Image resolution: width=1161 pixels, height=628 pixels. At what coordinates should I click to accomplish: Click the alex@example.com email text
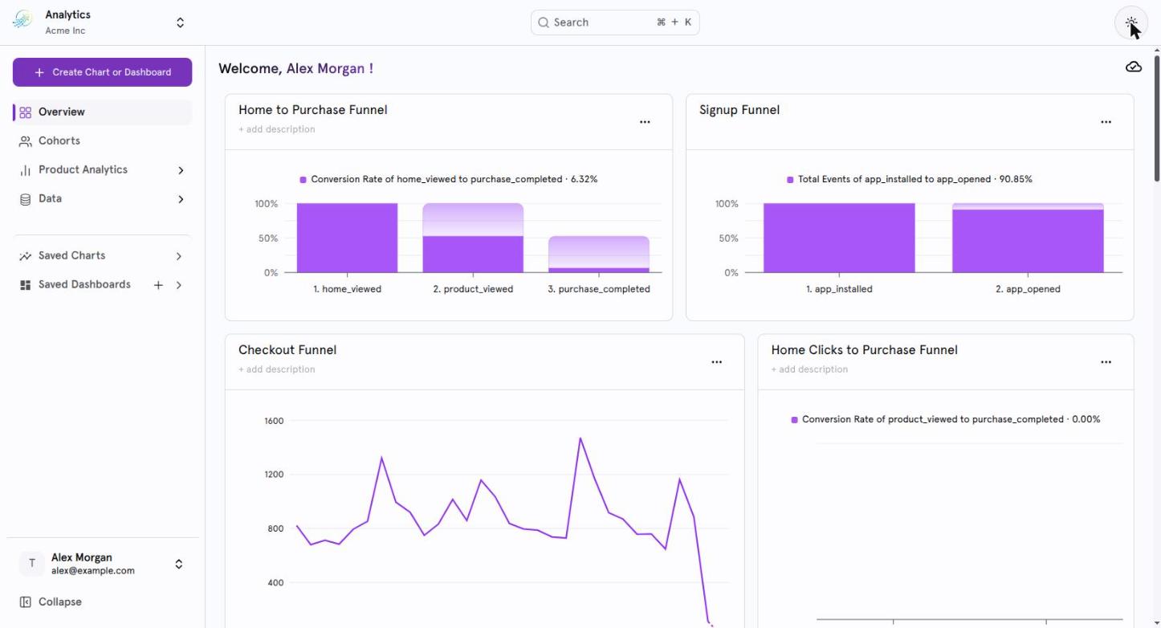[x=93, y=571]
